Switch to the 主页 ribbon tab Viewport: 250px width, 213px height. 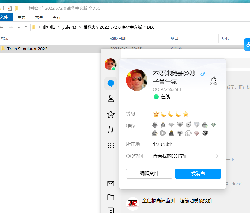[x=22, y=17]
